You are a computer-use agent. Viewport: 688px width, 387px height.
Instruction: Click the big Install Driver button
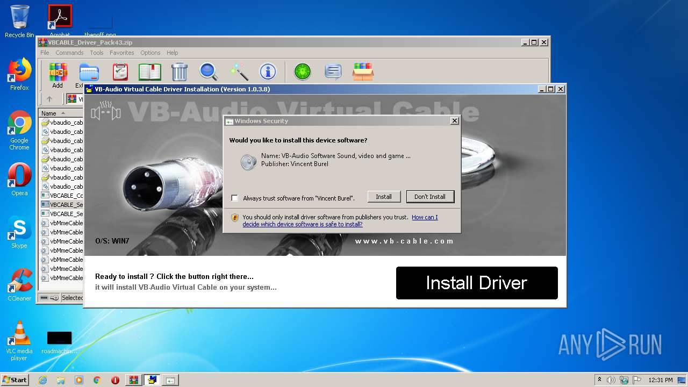[x=477, y=283]
